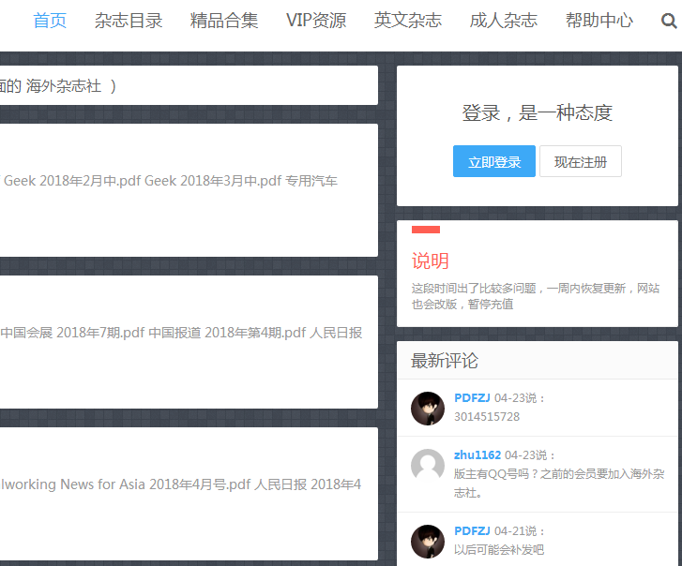Click the 海外杂志社 text in top card
This screenshot has width=682, height=566.
click(64, 85)
